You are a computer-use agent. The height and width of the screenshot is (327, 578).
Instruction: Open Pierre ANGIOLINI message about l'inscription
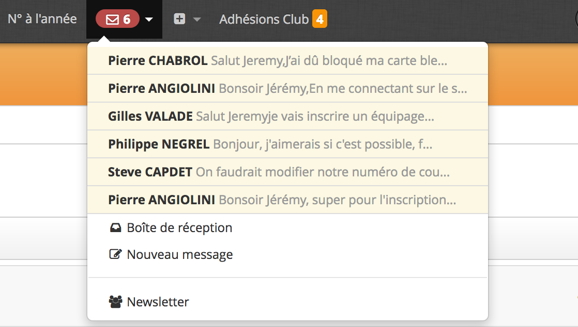(287, 200)
